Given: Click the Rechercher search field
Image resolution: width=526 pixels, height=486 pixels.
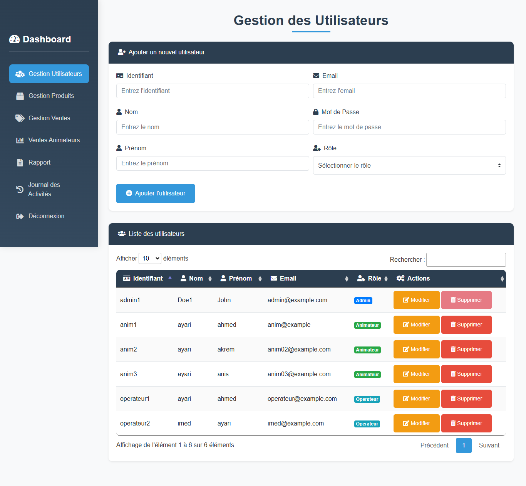Looking at the screenshot, I should click(466, 260).
